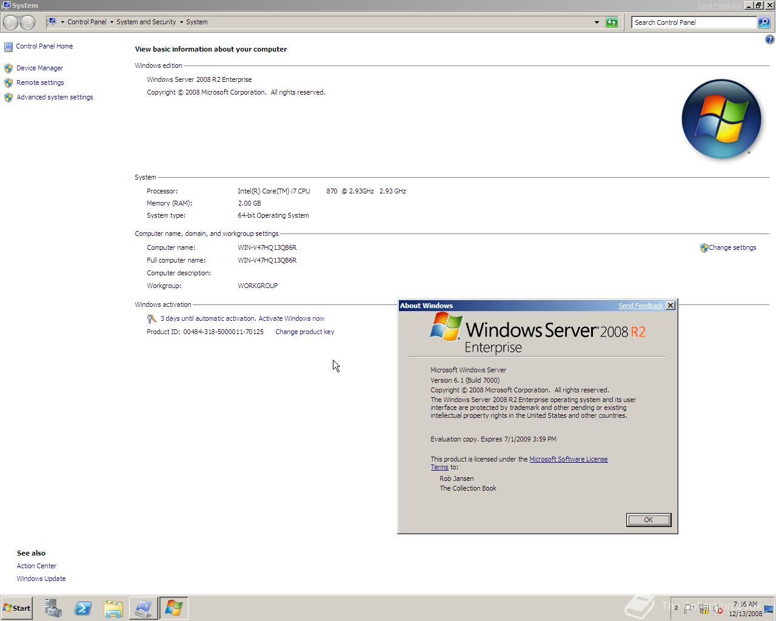Click Memory (RAM) value 2.00 GB
The height and width of the screenshot is (621, 776).
249,203
